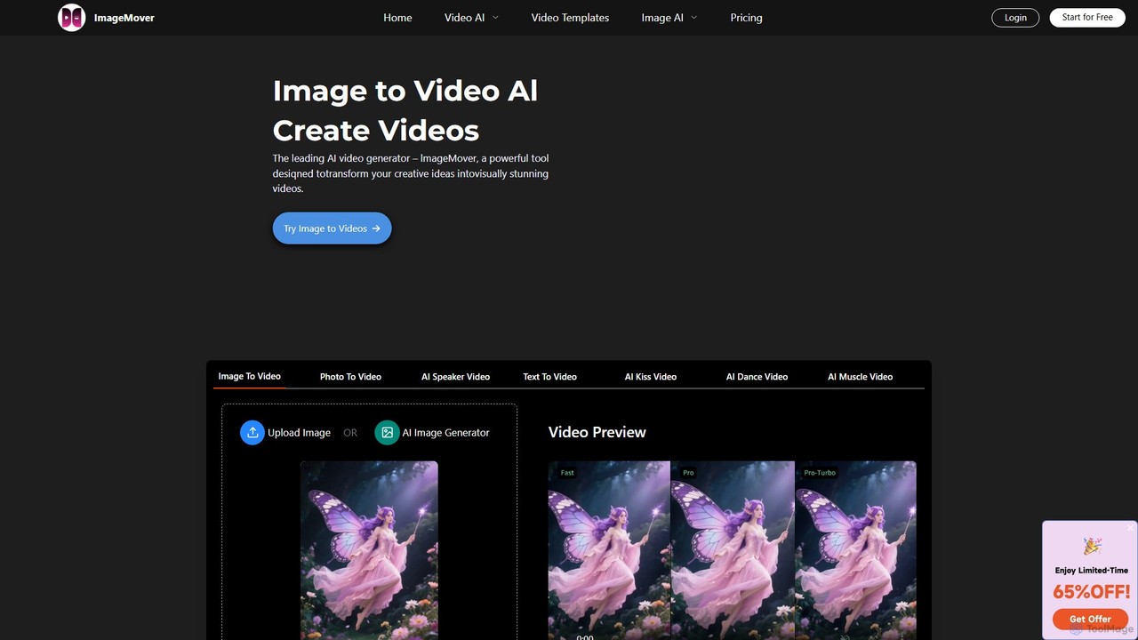
Task: Expand the Video AI dropdown menu
Action: coord(471,18)
